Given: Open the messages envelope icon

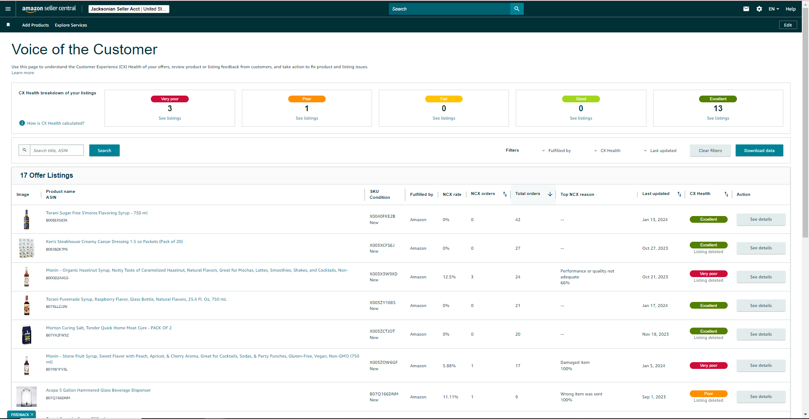Looking at the screenshot, I should [746, 9].
